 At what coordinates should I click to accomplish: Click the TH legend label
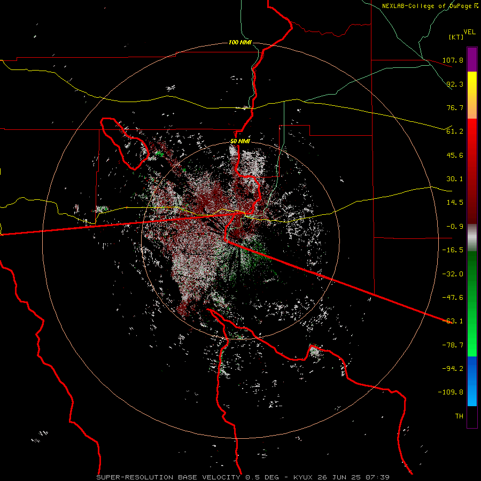(459, 416)
